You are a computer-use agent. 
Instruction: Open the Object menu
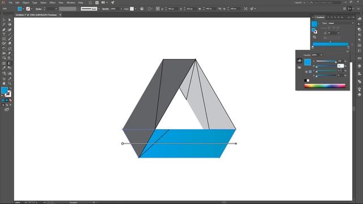pyautogui.click(x=26, y=2)
